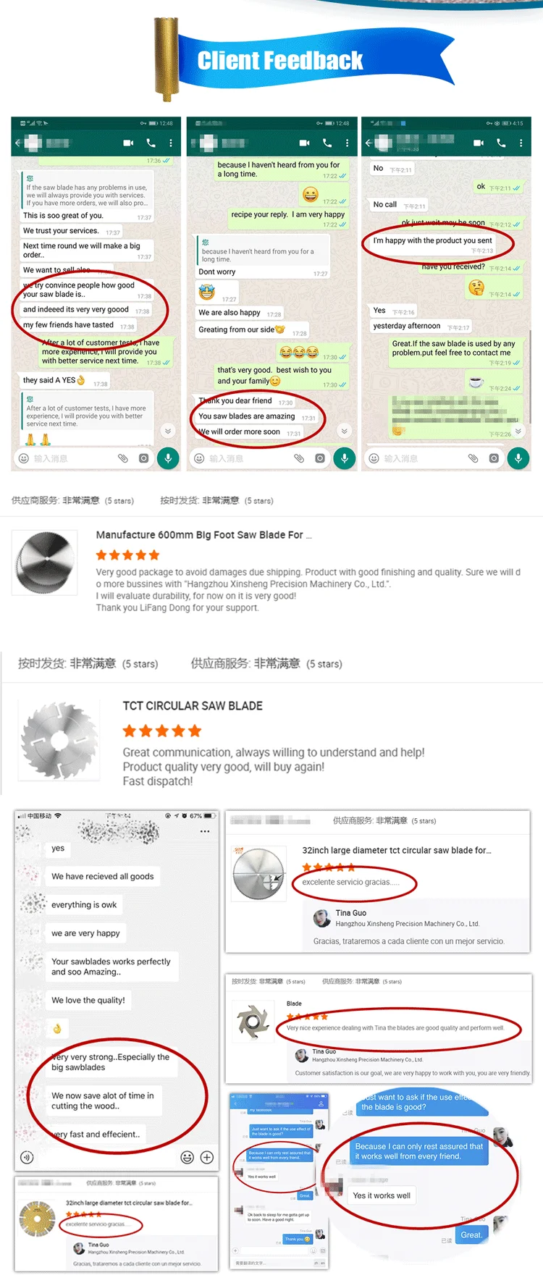Tap the video call icon in first chat
Viewport: 543px width, 1283px height.
128,143
